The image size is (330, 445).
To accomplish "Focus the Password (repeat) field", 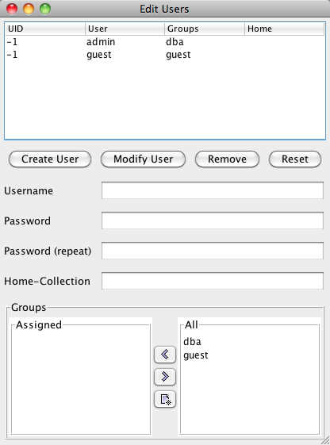I will 213,251.
